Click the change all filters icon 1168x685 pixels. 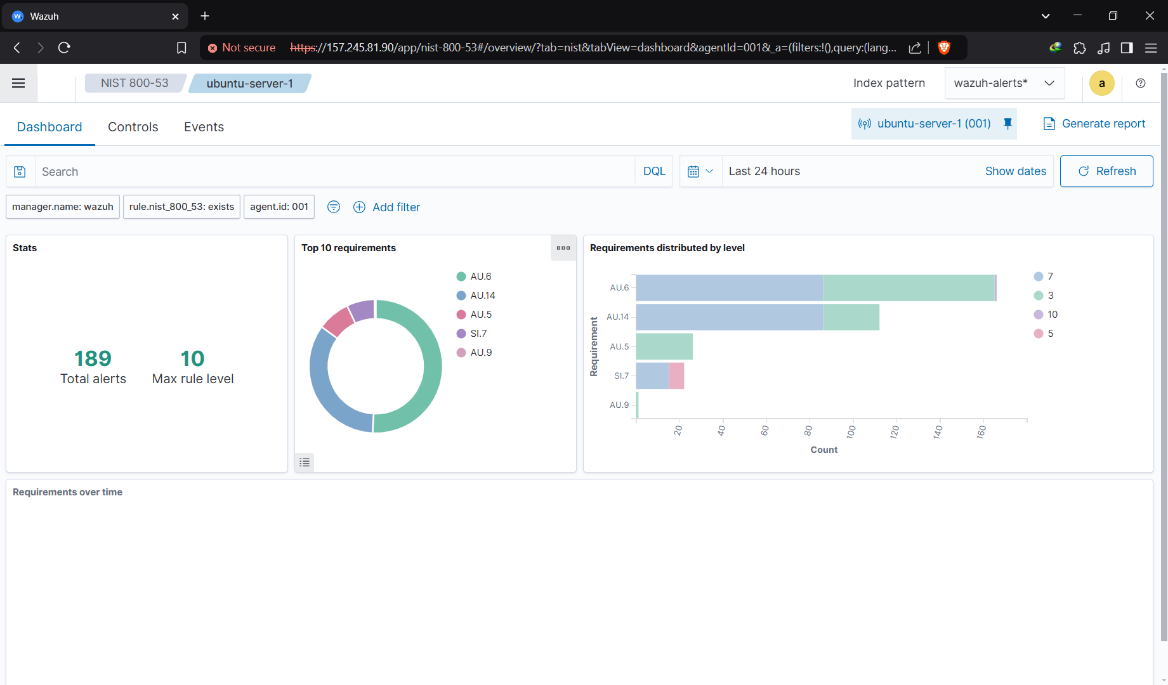[x=334, y=207]
